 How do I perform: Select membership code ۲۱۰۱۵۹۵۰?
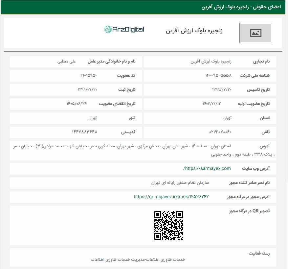point(89,75)
